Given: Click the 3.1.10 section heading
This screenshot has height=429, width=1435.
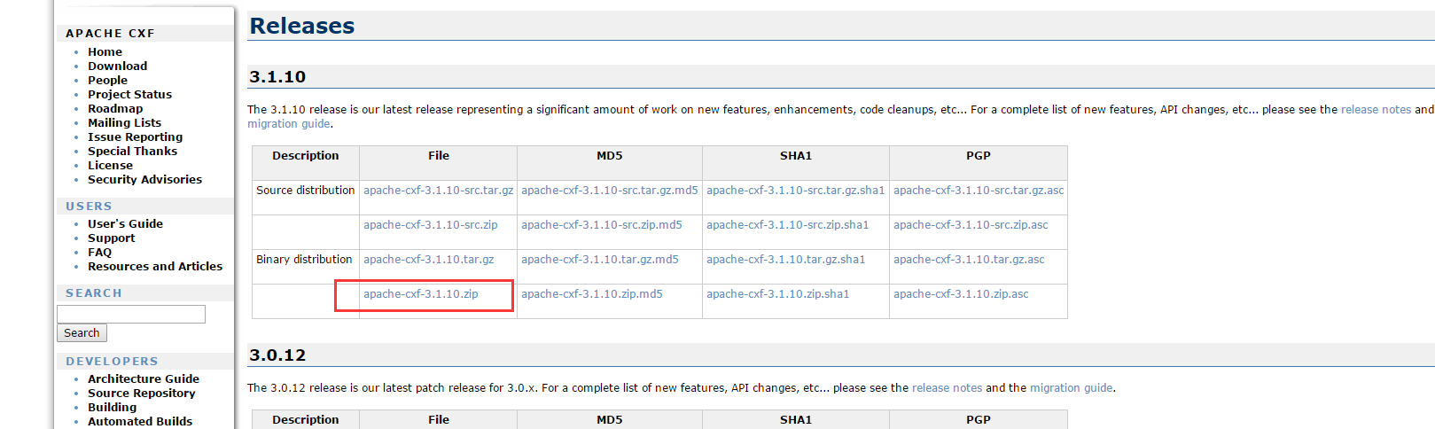Looking at the screenshot, I should 277,77.
